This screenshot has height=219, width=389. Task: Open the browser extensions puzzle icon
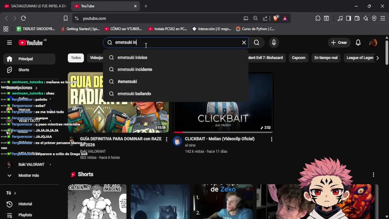point(318,18)
